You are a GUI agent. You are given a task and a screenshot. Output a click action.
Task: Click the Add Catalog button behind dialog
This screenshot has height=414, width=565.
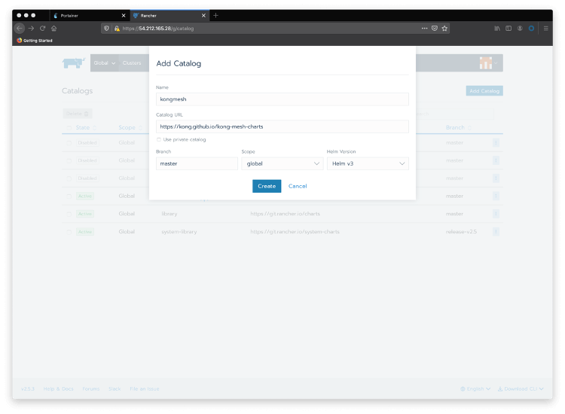point(484,91)
